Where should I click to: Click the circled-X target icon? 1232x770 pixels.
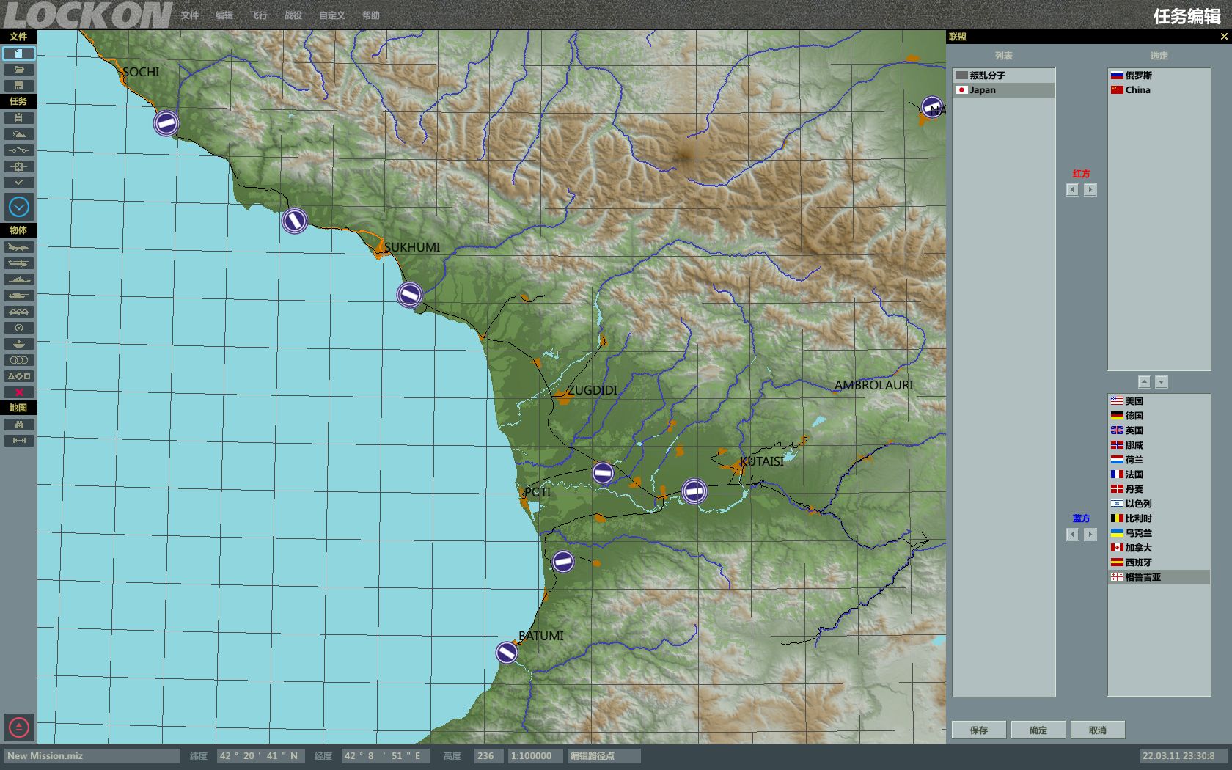click(18, 328)
